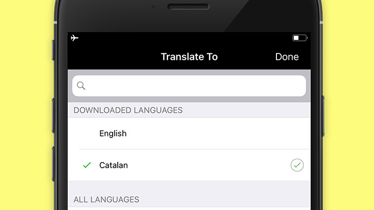Tap the Translate To title

pos(189,57)
